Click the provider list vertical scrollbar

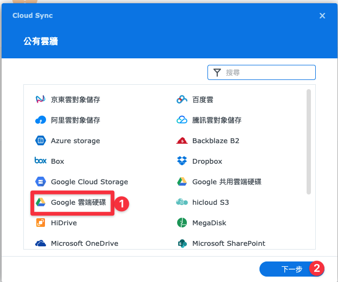[309, 142]
